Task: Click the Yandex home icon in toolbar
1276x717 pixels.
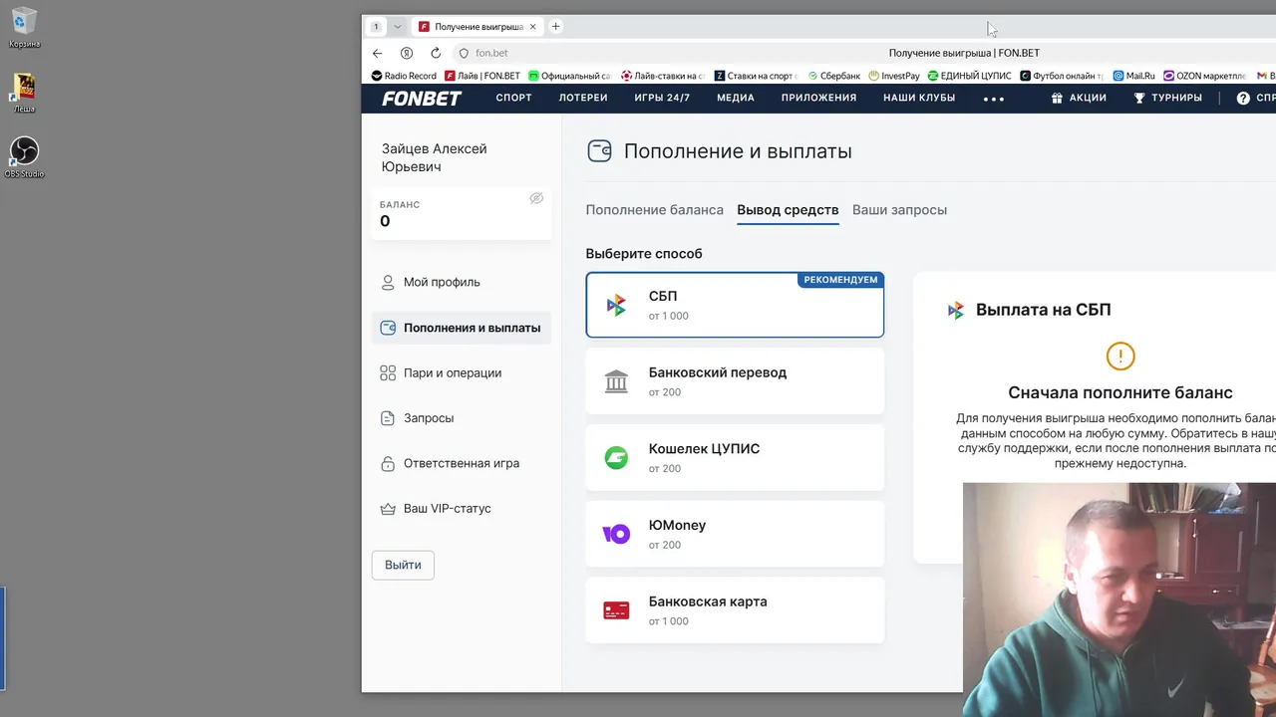Action: [407, 53]
